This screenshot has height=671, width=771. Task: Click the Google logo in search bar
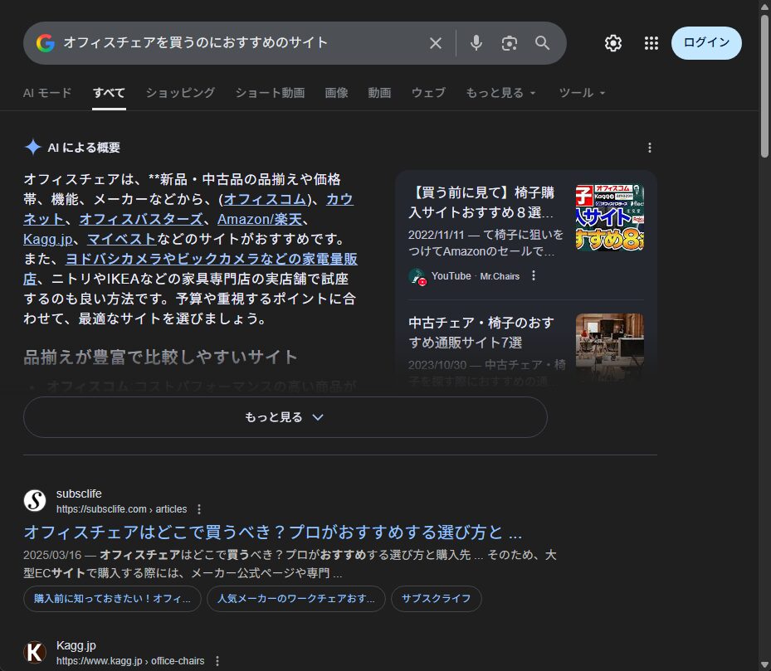point(45,43)
